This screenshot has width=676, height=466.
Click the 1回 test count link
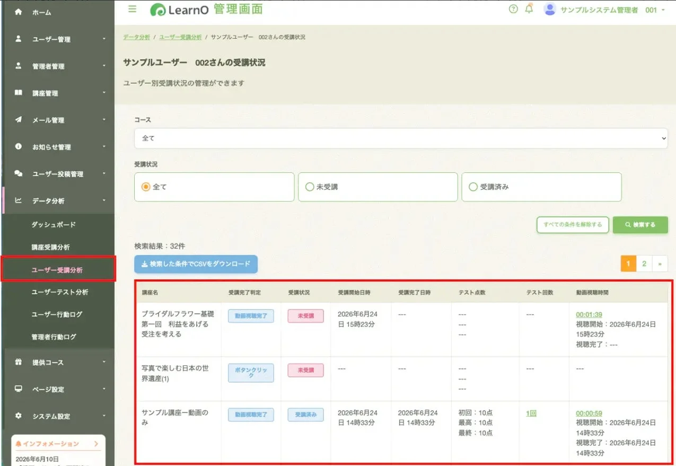point(531,414)
